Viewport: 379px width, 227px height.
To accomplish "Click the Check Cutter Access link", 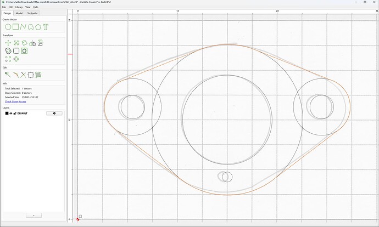I will (15, 101).
